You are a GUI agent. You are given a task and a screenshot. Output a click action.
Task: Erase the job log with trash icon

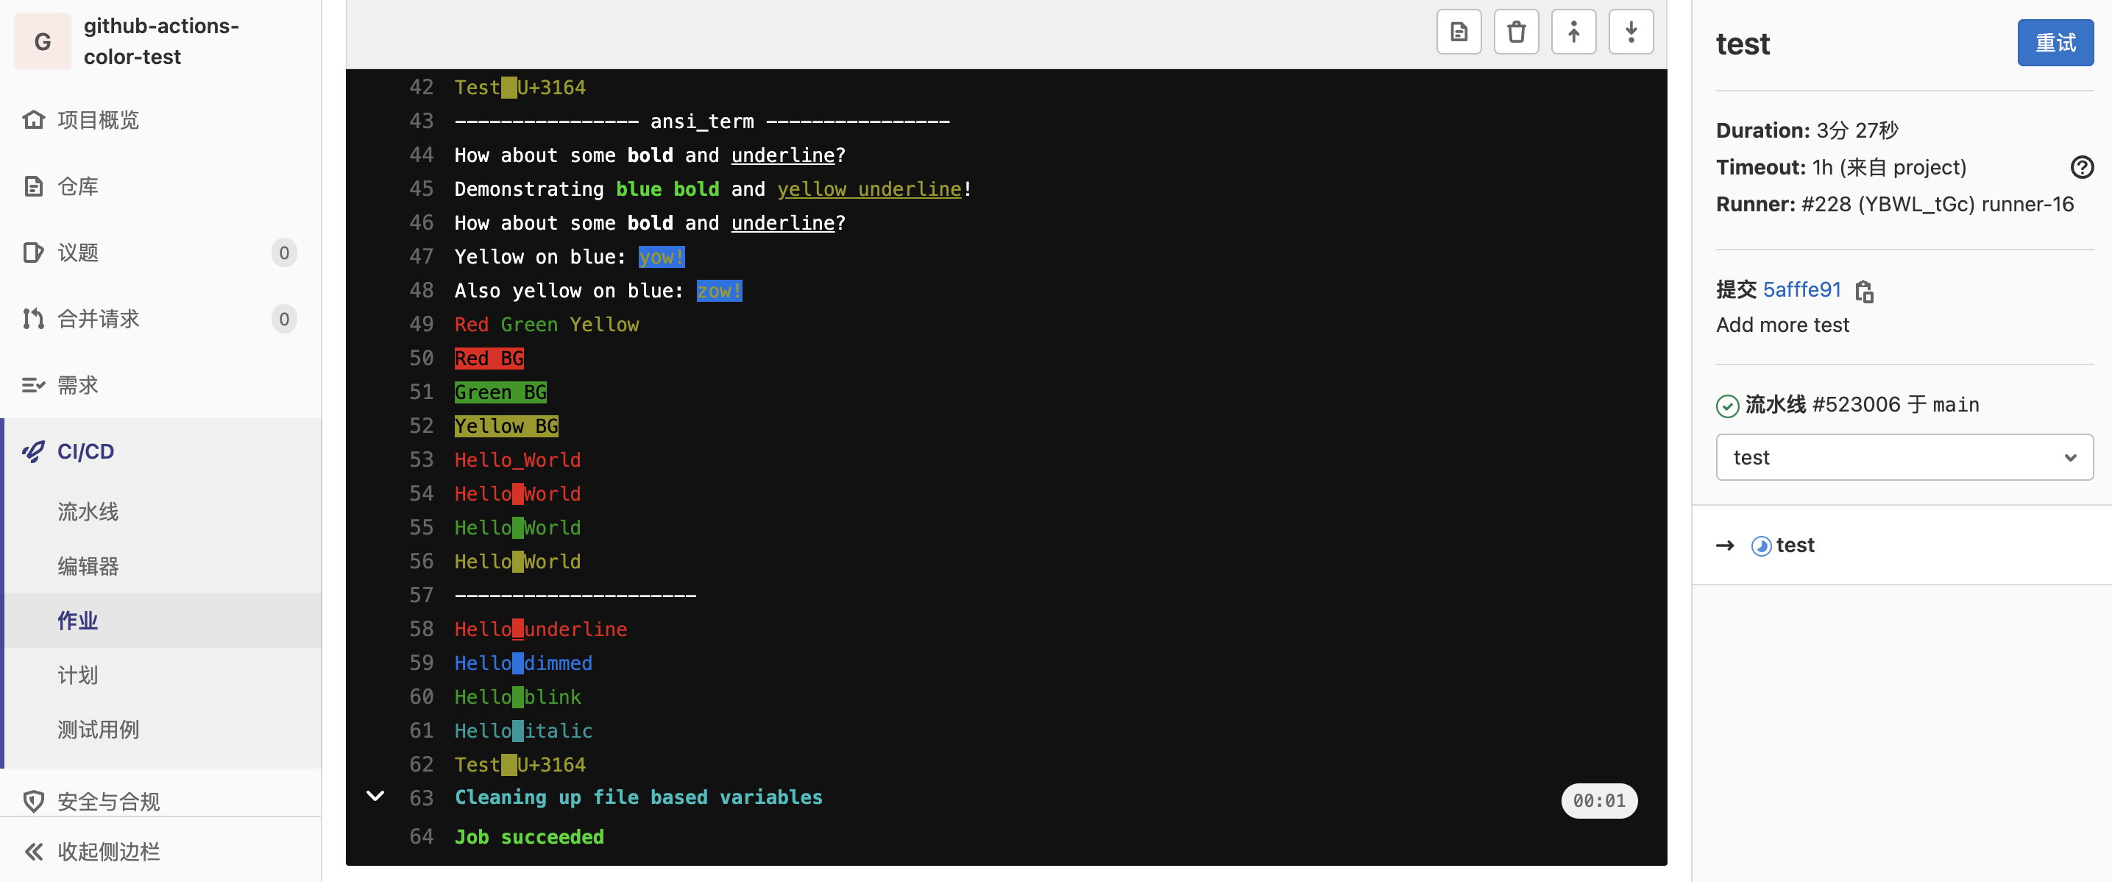pos(1516,31)
